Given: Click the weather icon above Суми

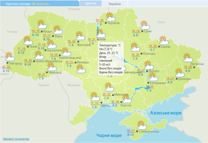Looking at the screenshot, I should (145, 25).
